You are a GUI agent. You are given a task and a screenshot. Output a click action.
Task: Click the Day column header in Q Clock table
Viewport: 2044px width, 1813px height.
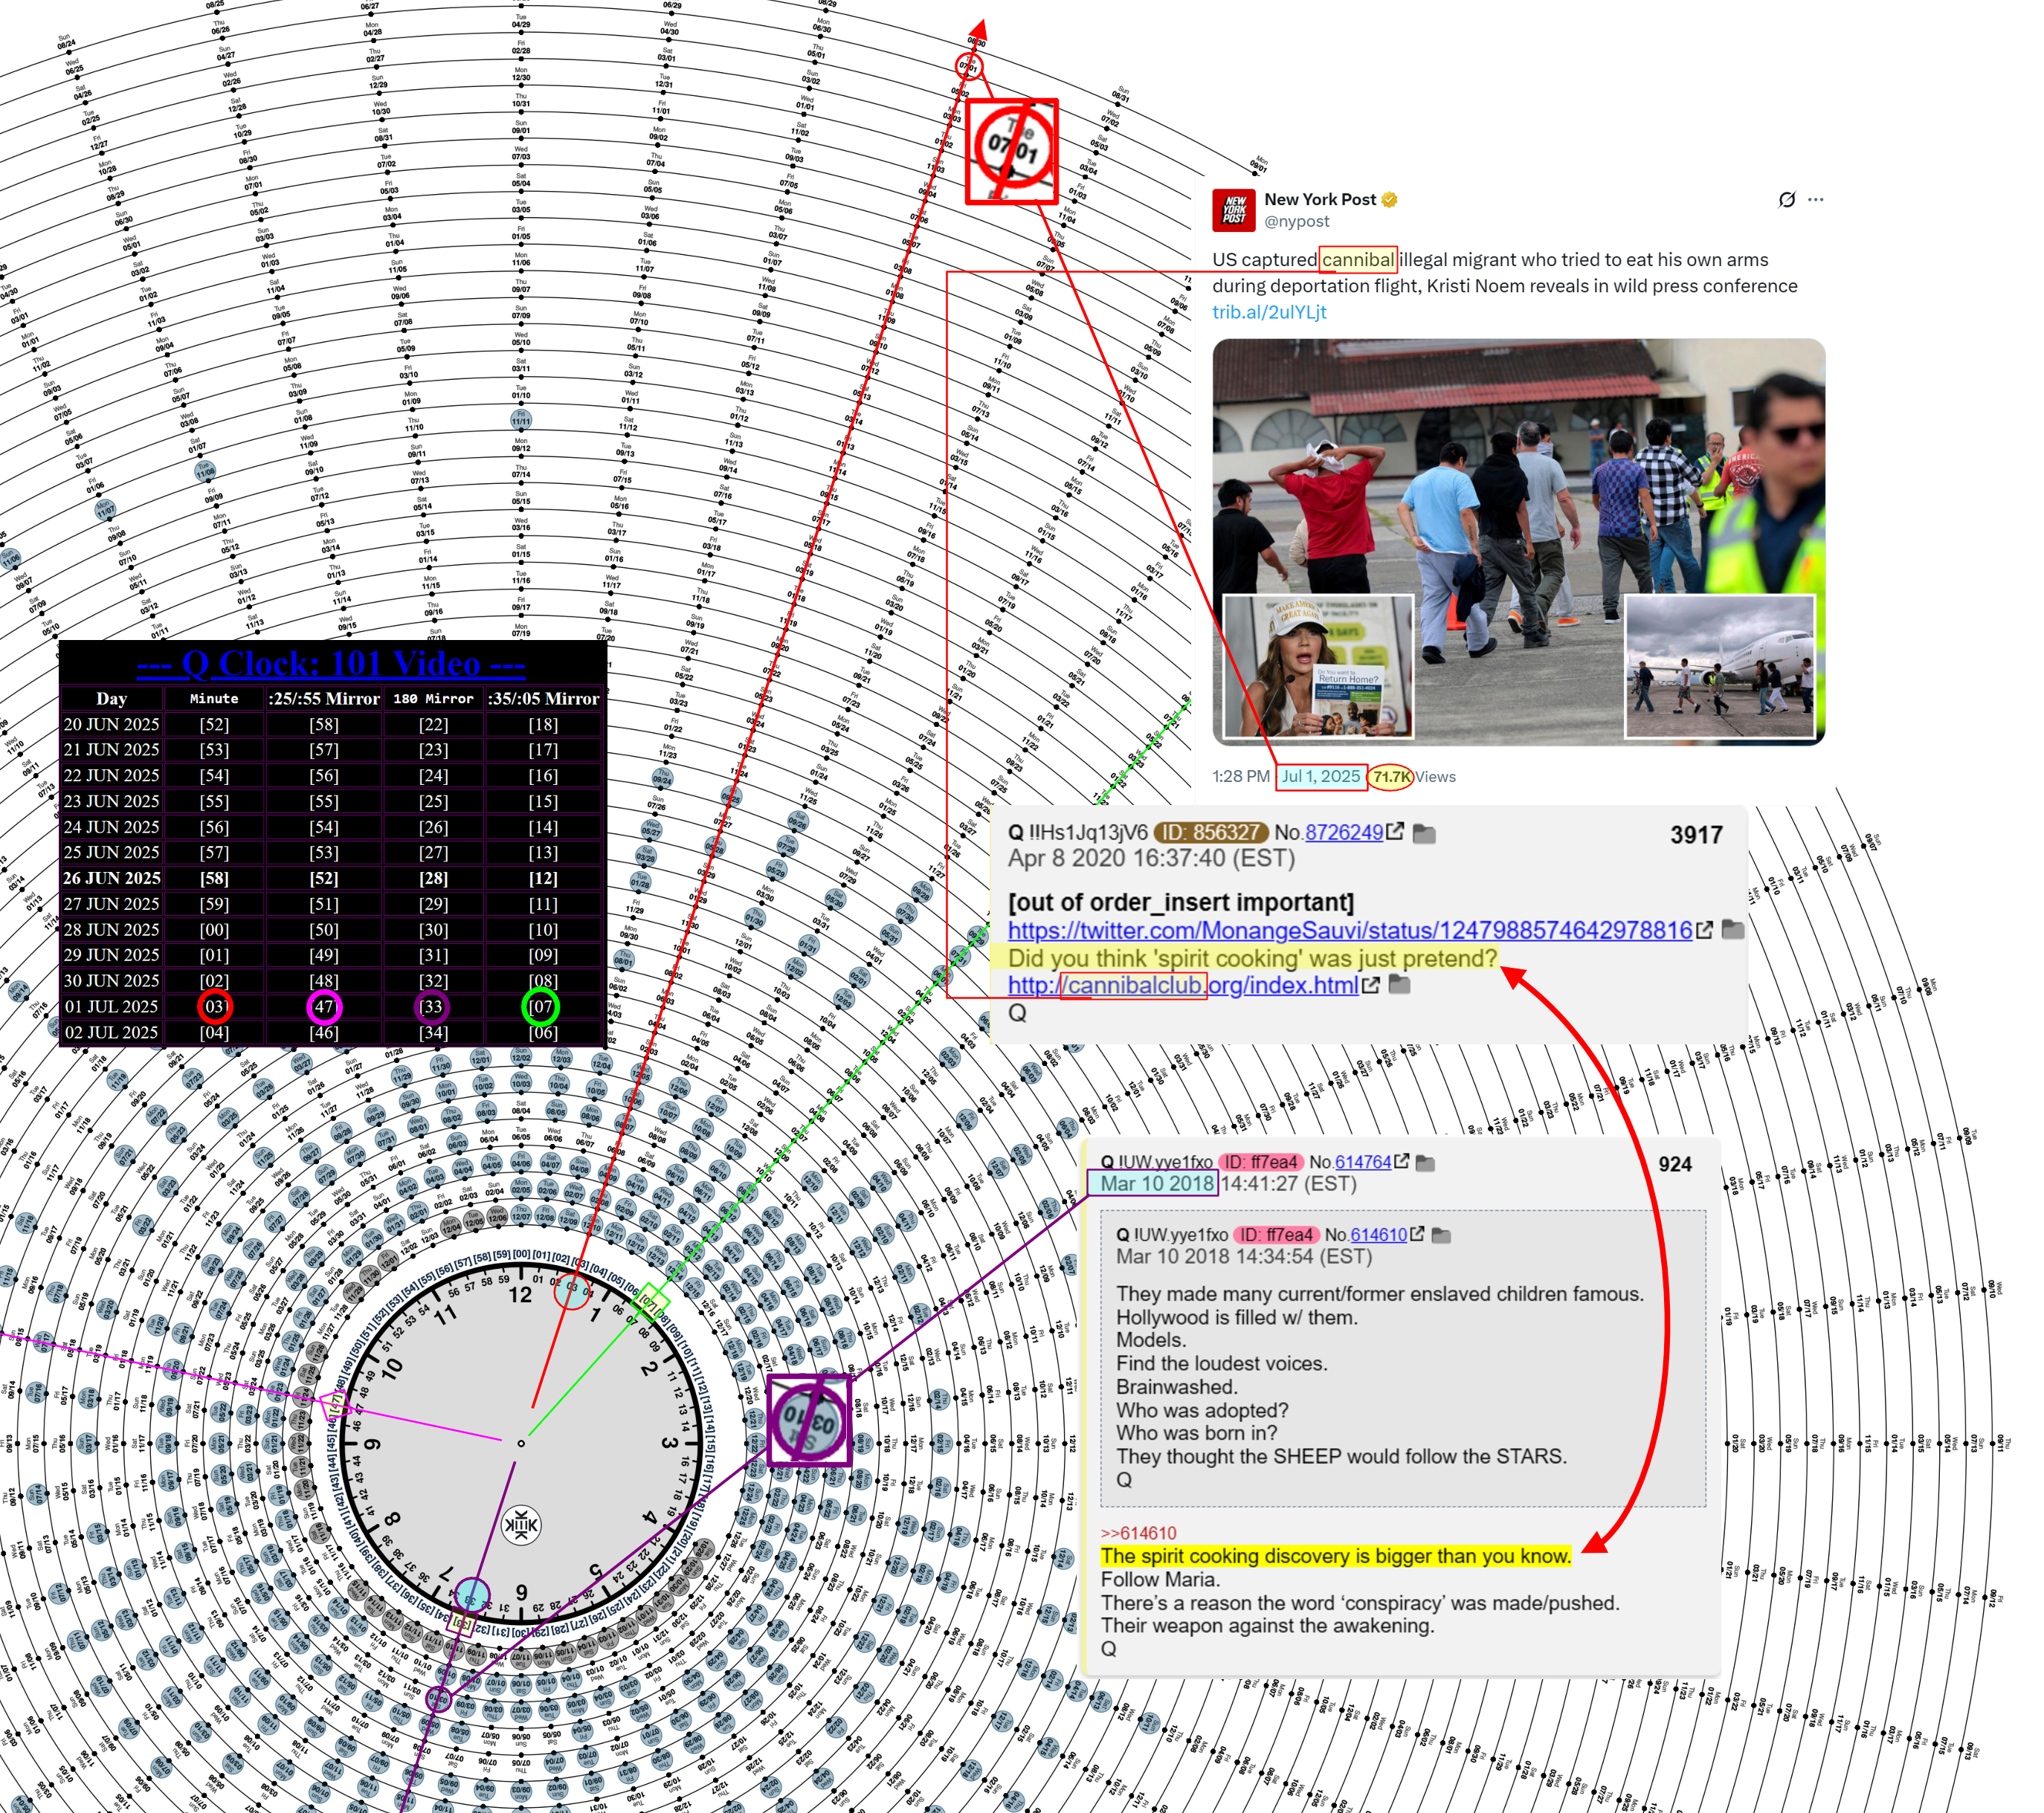coord(112,699)
